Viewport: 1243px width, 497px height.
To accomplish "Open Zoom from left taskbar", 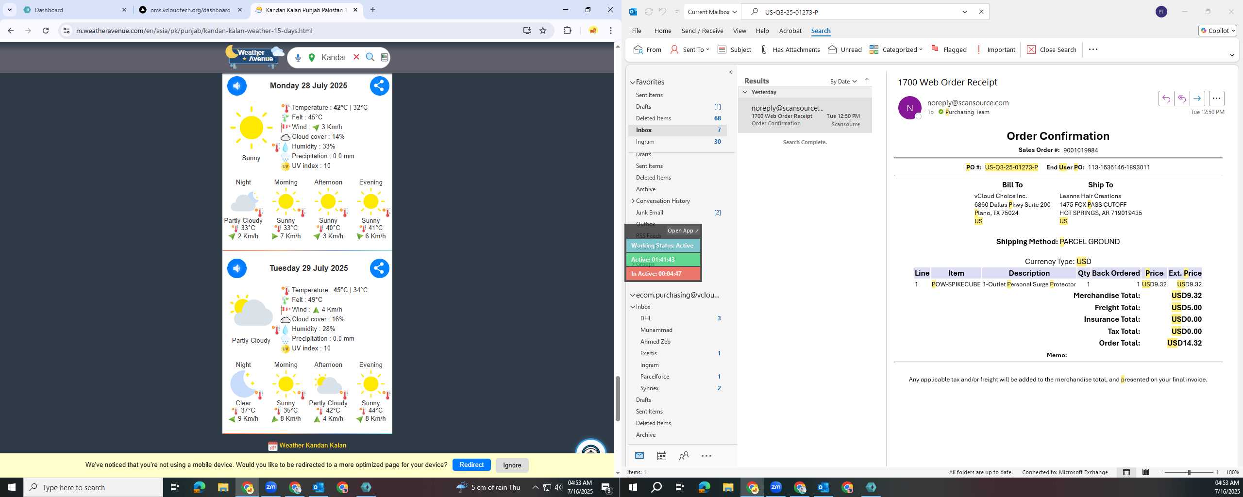I will click(x=271, y=487).
